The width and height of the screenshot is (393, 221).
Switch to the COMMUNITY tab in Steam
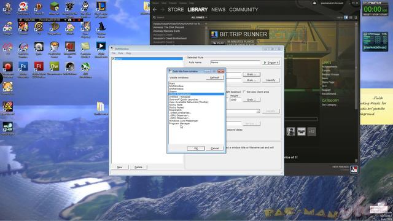point(244,10)
